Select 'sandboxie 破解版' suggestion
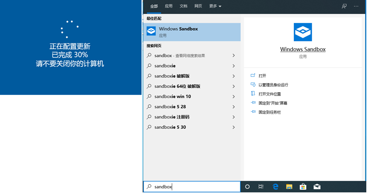The height and width of the screenshot is (196, 368). (x=172, y=76)
